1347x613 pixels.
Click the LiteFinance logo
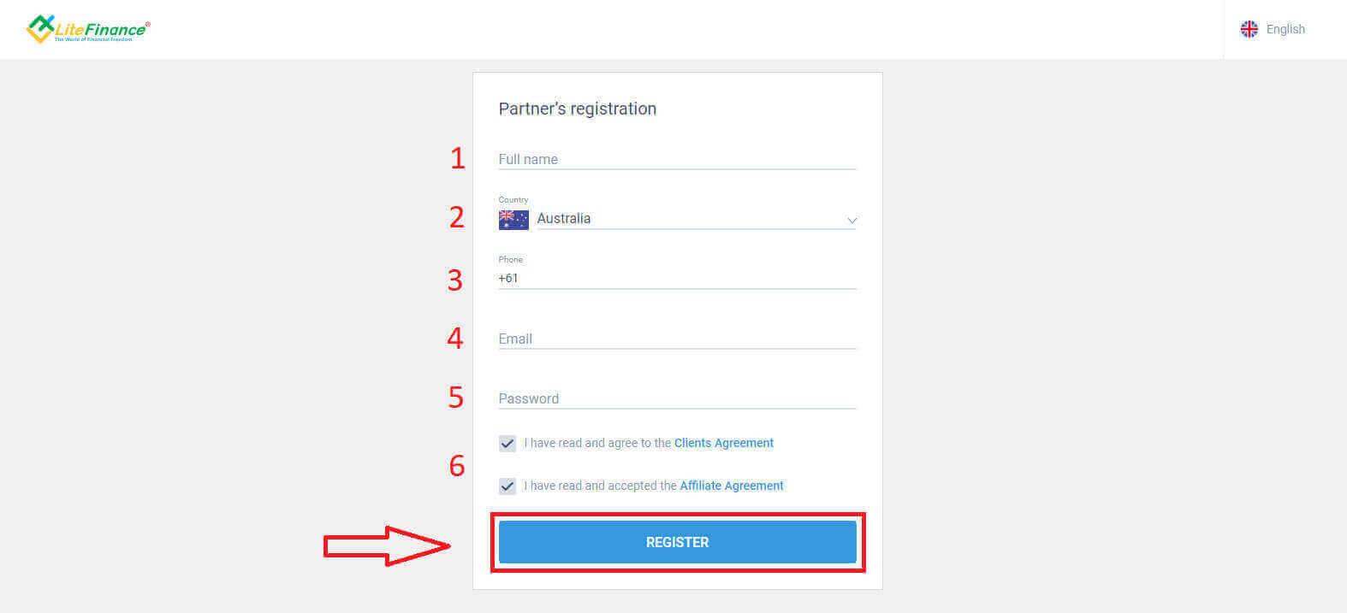(x=88, y=29)
